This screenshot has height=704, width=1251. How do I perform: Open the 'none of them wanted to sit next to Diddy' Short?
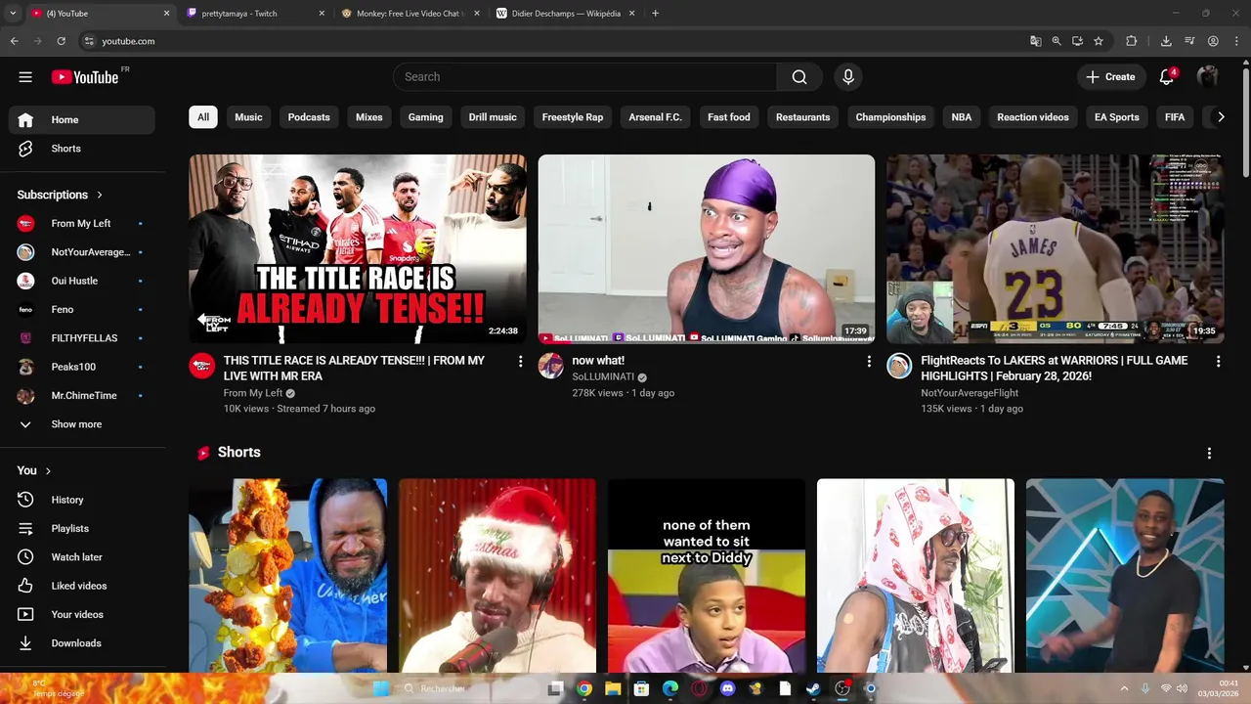pos(707,575)
